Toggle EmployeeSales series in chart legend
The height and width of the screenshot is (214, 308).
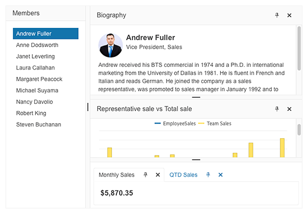coord(175,124)
